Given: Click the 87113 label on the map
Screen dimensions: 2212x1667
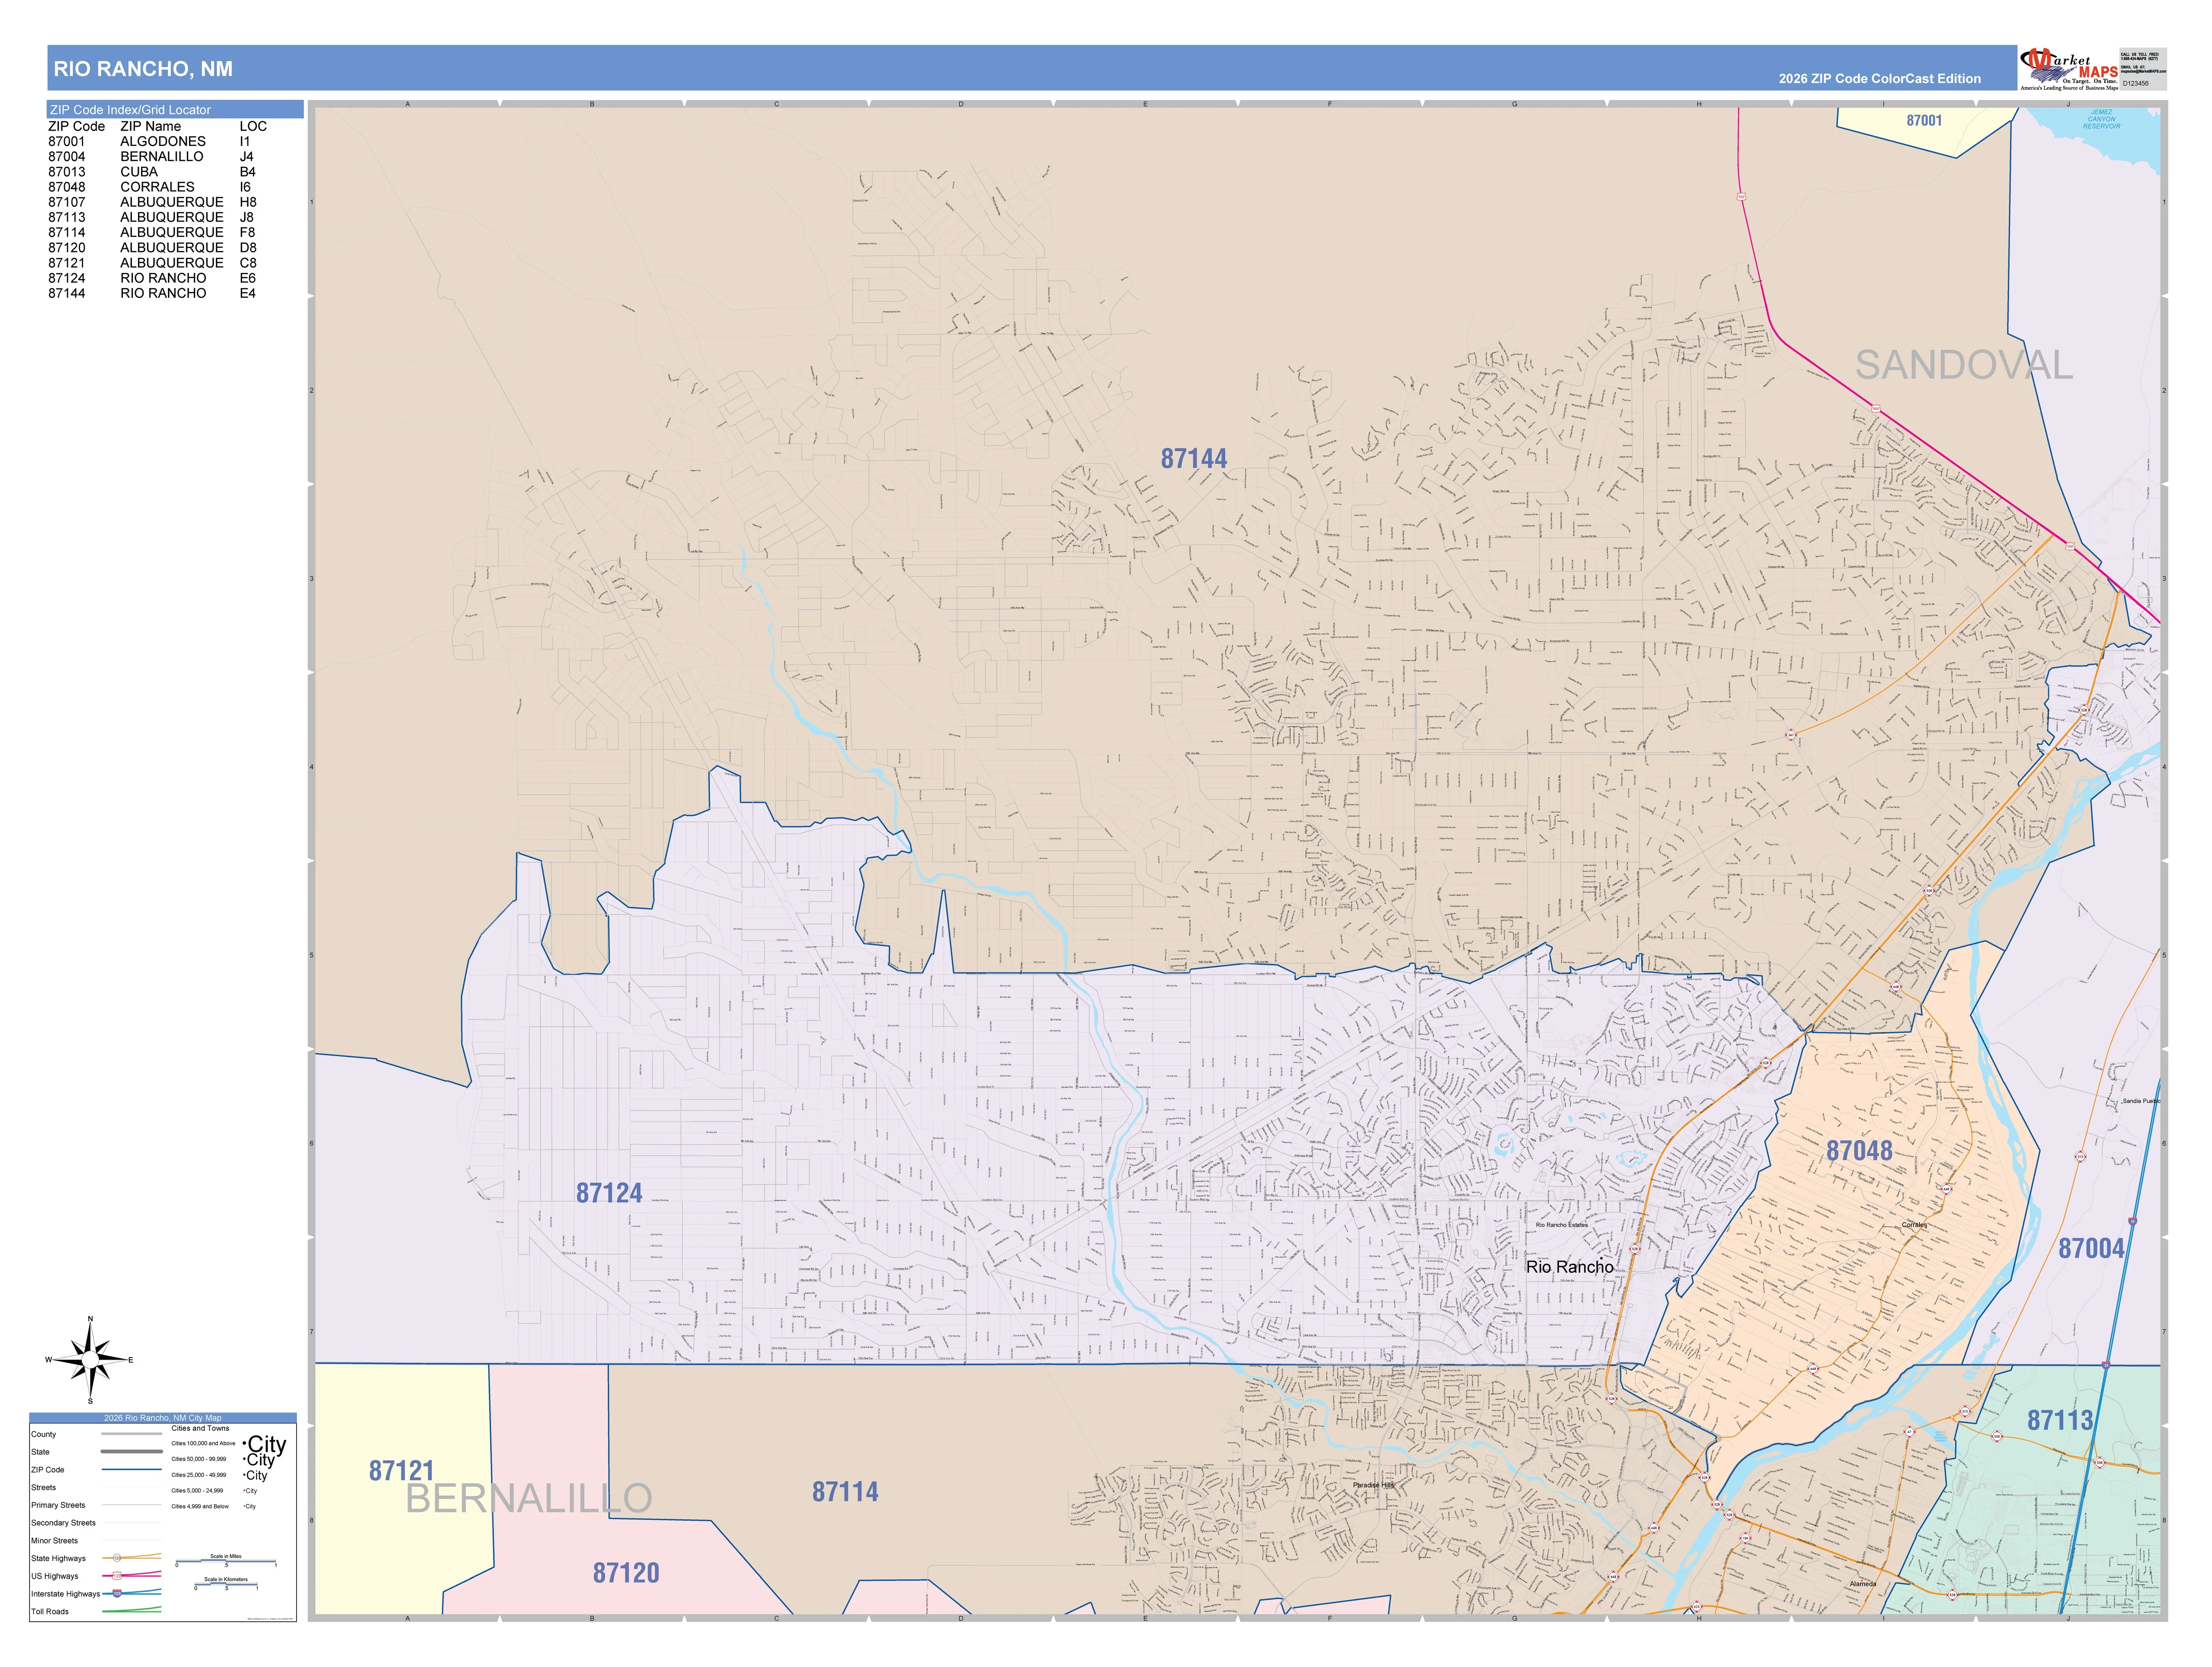Looking at the screenshot, I should tap(2060, 1420).
